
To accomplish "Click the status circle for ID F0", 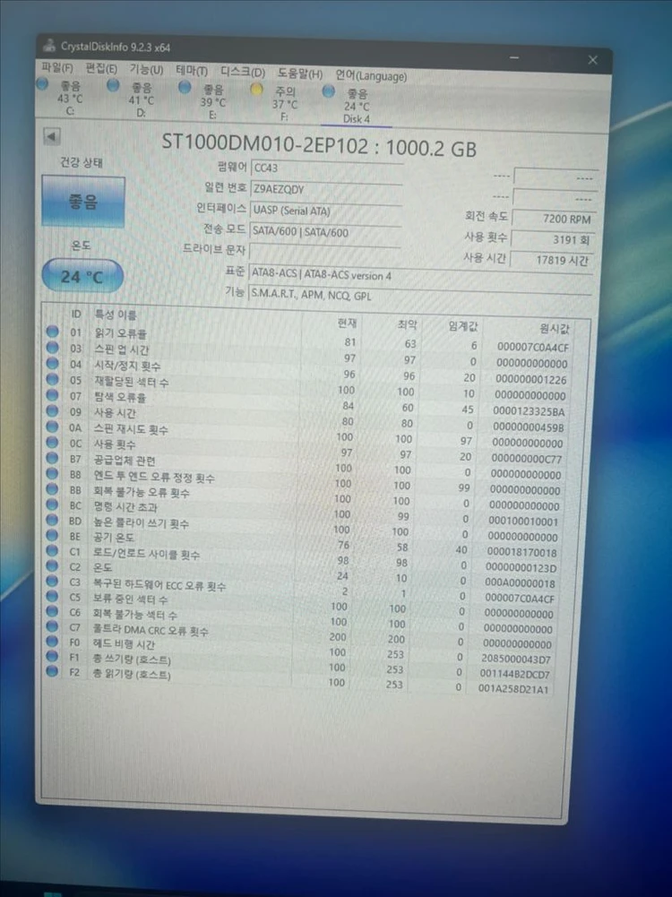I will [x=52, y=642].
